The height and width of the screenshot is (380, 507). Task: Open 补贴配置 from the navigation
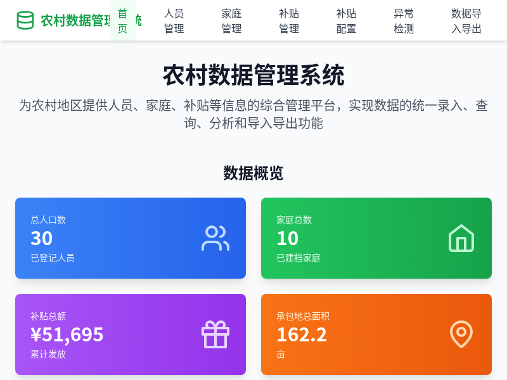(346, 21)
